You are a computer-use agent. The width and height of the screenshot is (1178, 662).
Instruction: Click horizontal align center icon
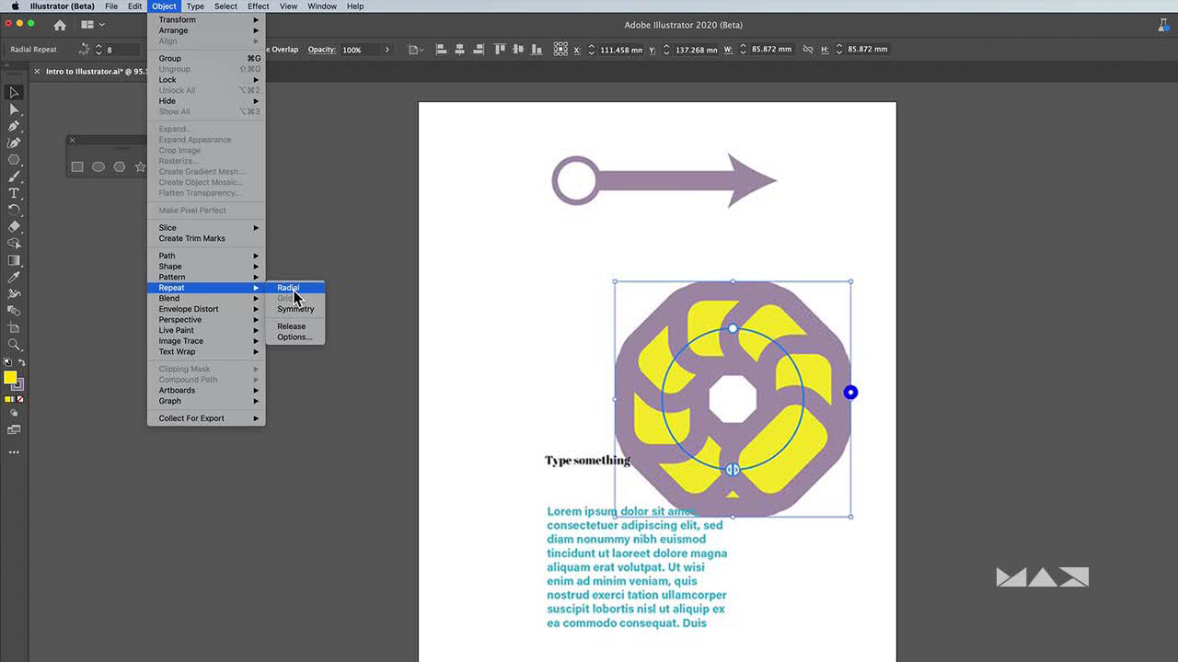[457, 50]
